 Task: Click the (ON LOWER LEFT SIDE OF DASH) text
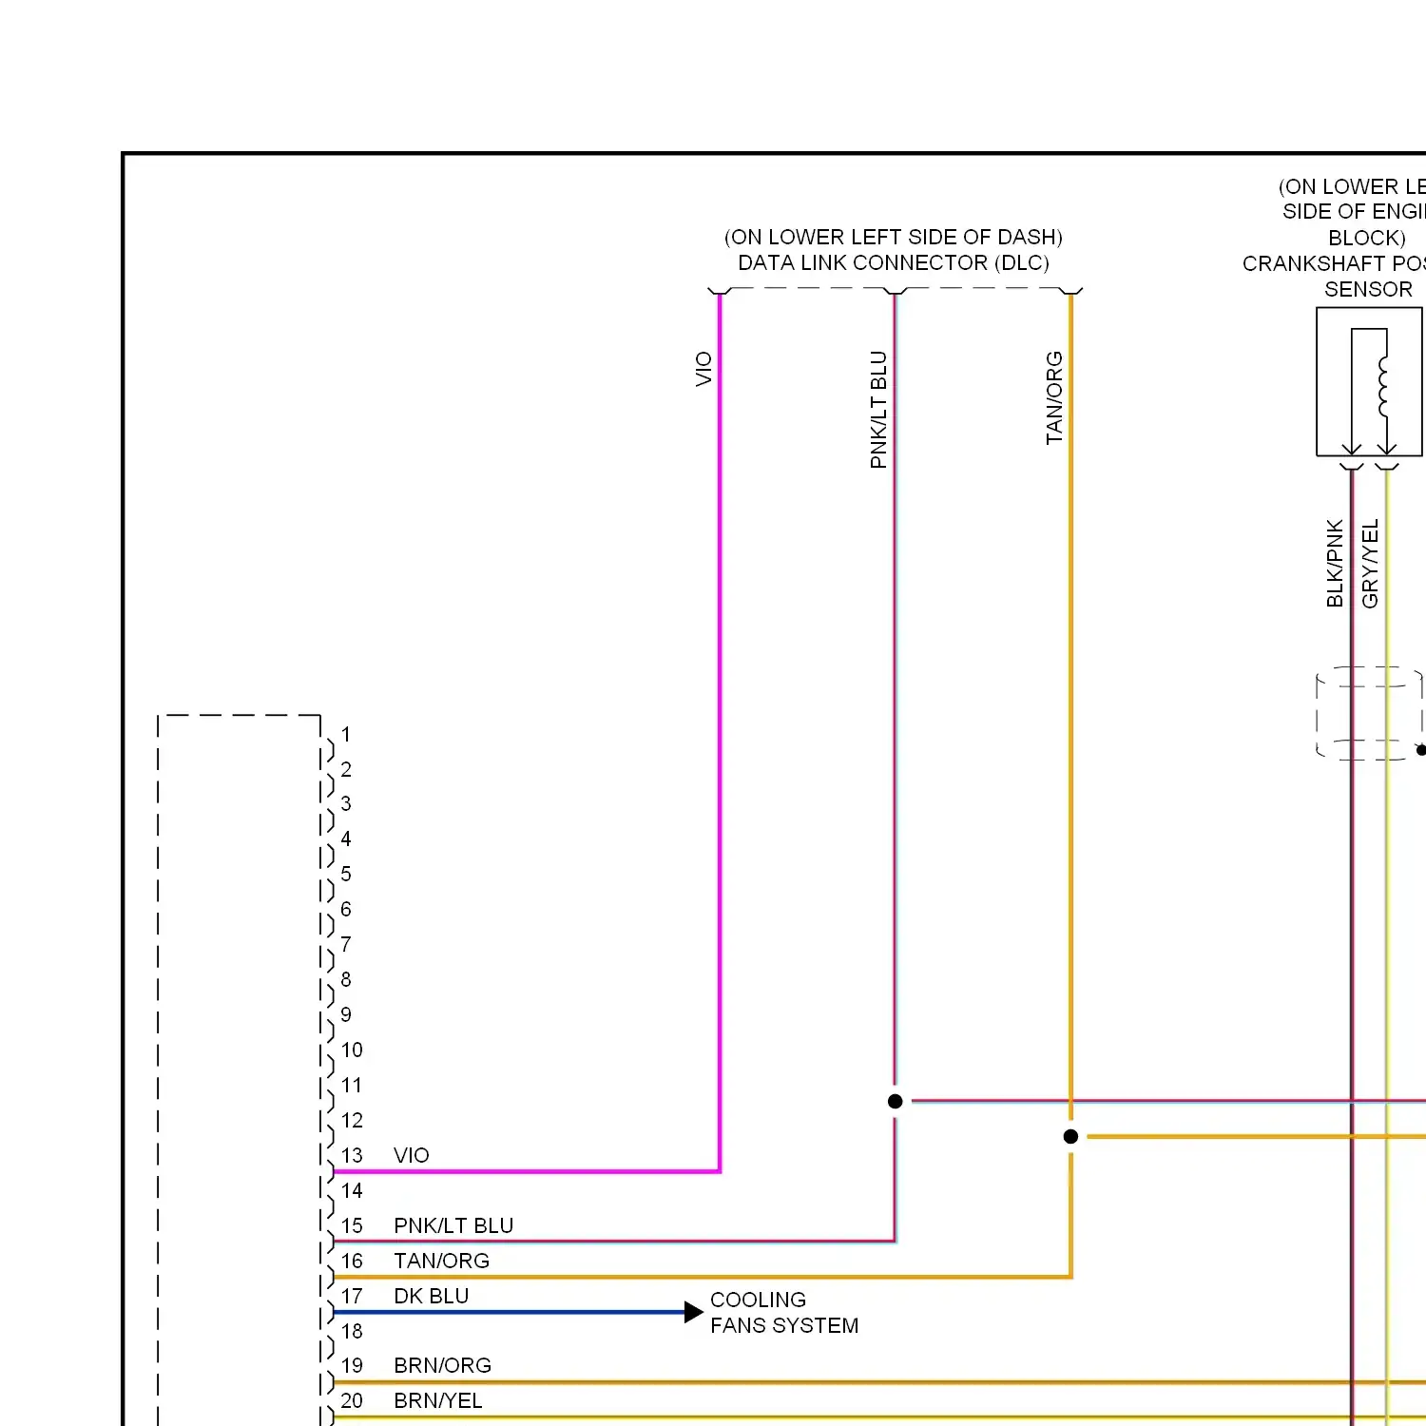click(x=894, y=238)
